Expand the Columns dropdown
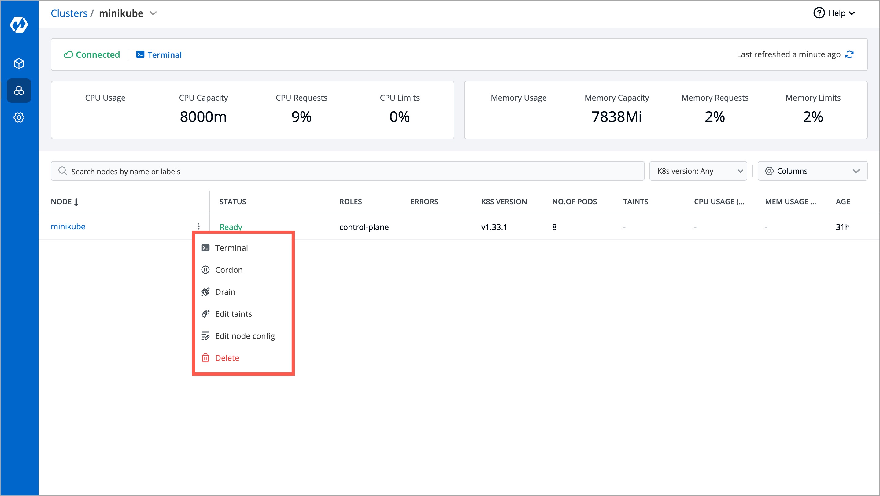Viewport: 880px width, 496px height. point(812,171)
